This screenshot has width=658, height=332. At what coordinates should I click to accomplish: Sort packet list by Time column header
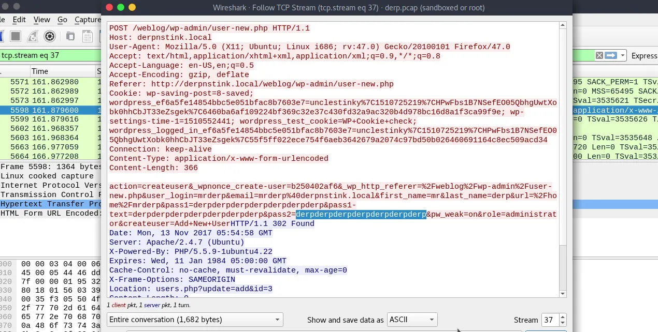[62, 71]
